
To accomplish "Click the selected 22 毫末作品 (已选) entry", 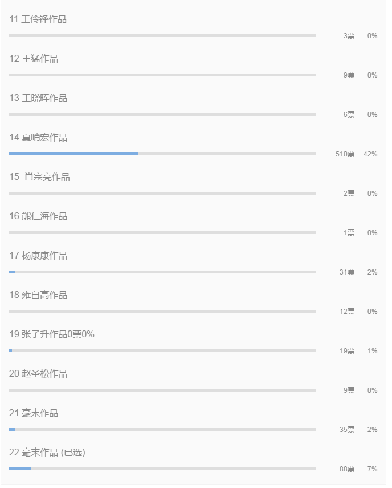I will click(47, 452).
